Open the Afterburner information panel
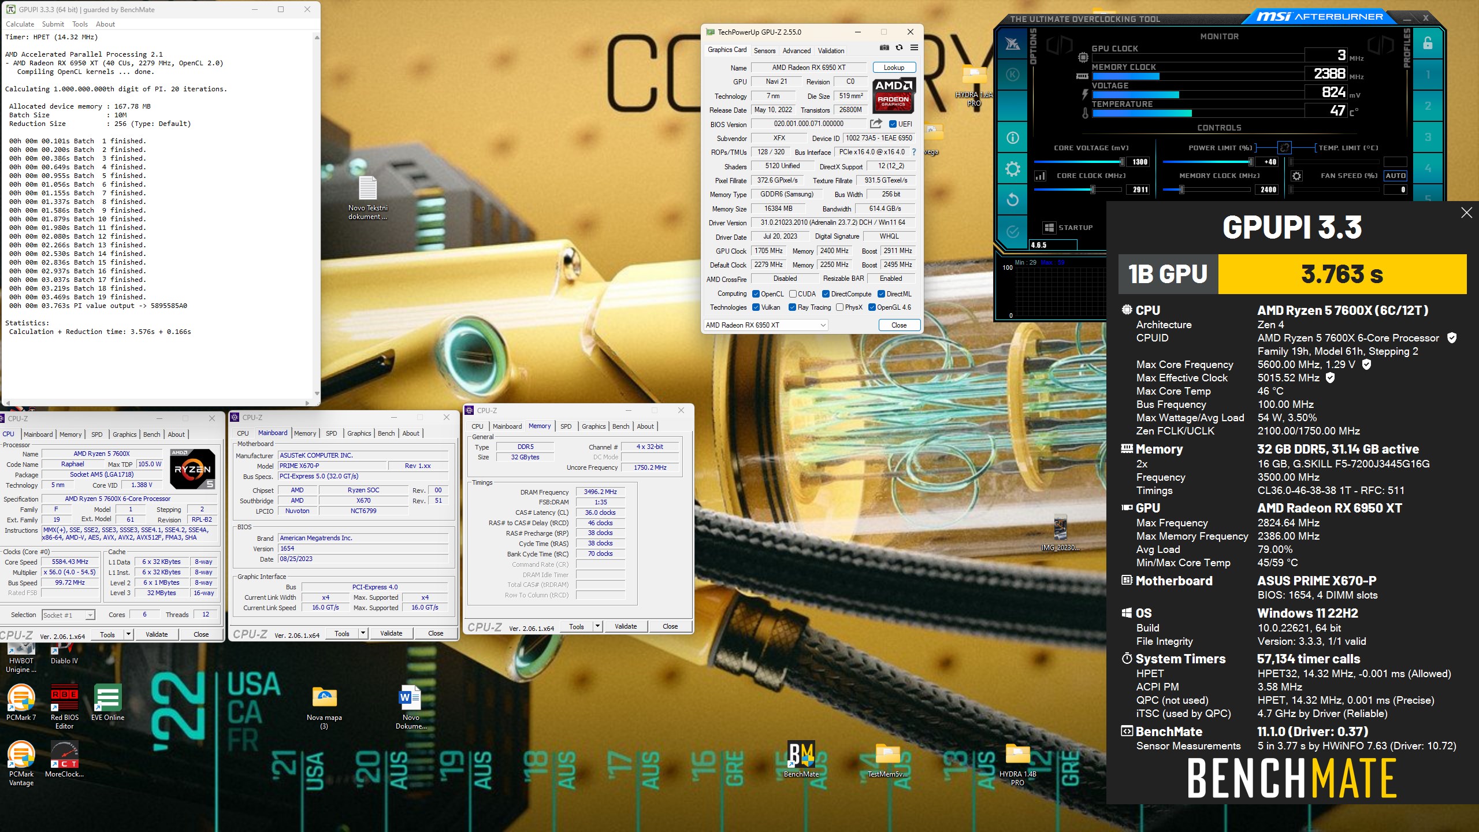Screen dimensions: 1479x832 click(x=1012, y=138)
